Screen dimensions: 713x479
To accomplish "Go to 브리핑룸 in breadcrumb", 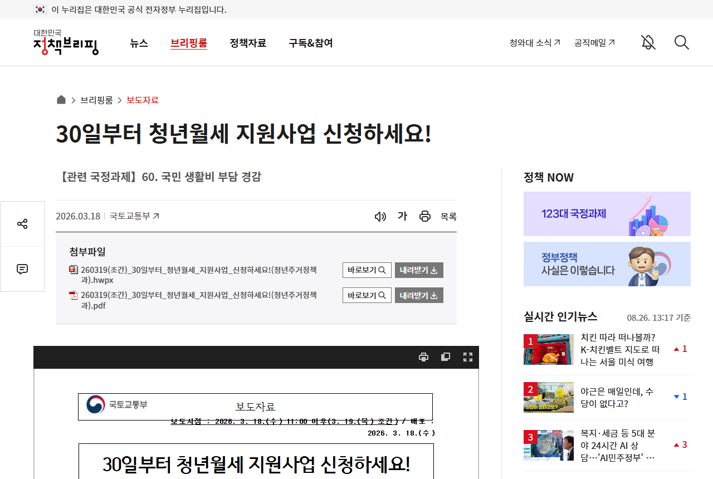I will pyautogui.click(x=96, y=100).
